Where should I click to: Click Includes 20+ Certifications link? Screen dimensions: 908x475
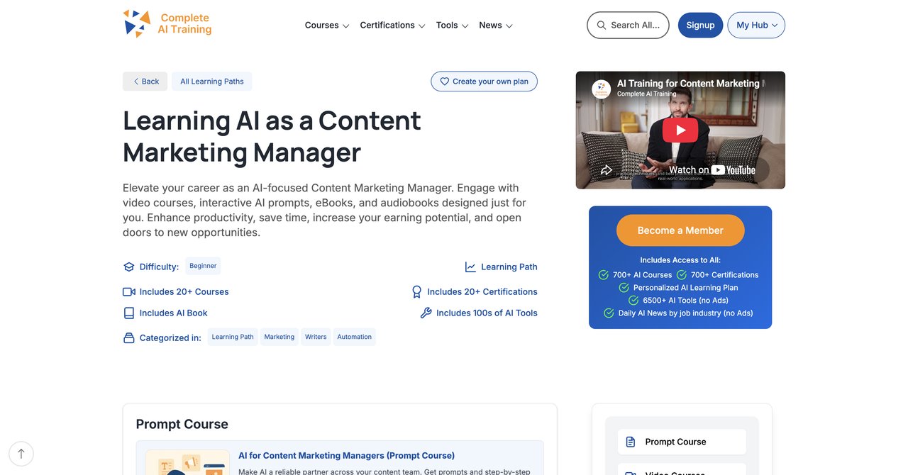(482, 291)
